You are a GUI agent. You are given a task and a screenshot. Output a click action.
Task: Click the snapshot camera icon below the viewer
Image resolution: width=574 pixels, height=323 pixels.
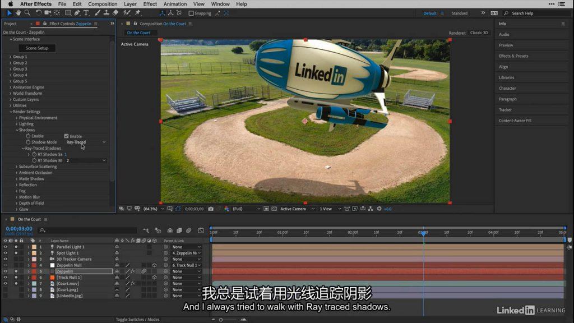[211, 209]
